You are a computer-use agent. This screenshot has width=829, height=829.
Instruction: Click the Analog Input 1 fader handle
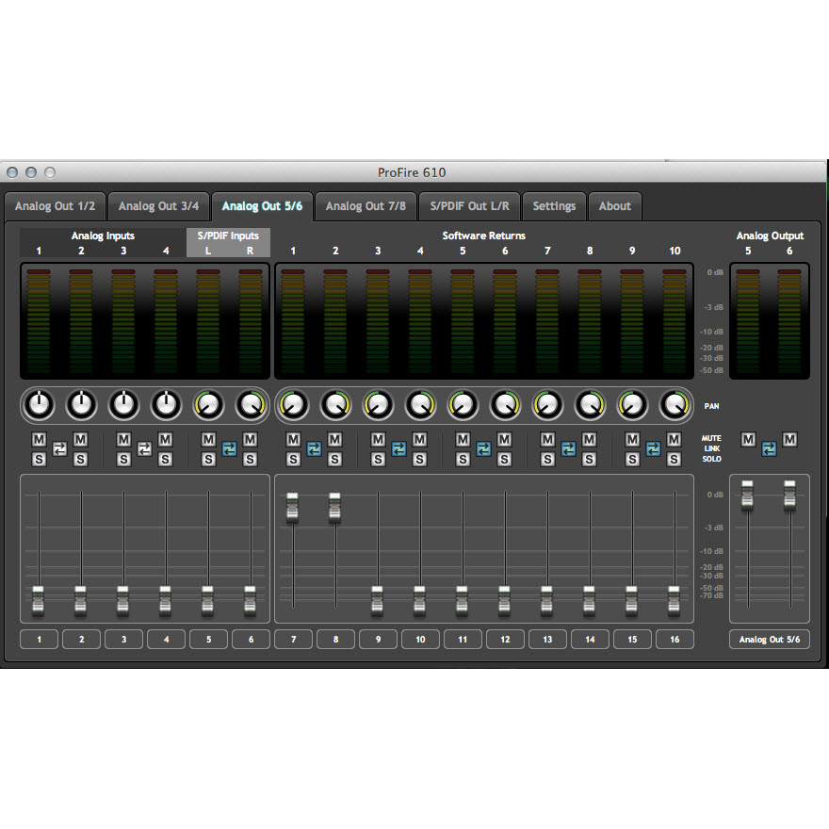pos(38,601)
